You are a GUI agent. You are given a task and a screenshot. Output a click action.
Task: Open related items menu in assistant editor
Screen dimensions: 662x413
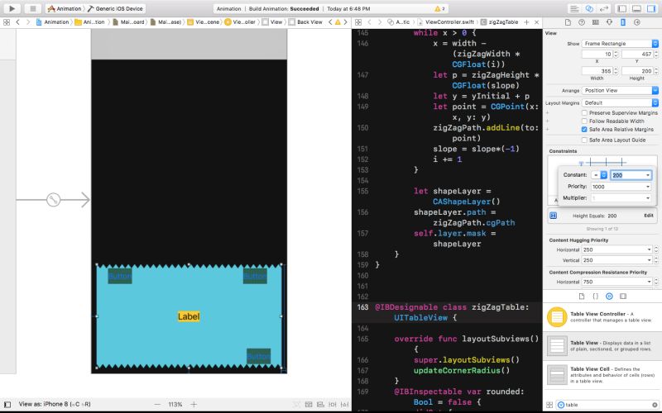tap(358, 22)
